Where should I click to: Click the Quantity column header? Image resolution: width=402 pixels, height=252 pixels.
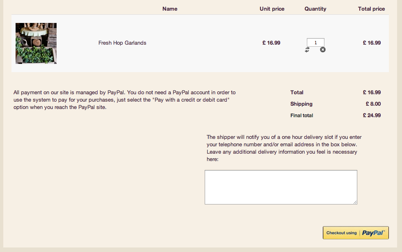[x=315, y=9]
